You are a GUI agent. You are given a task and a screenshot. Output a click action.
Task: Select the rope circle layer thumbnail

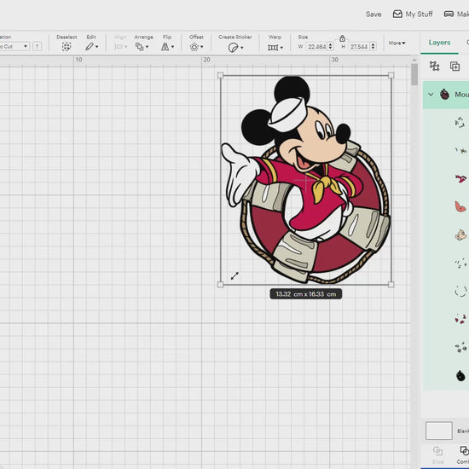coord(460,291)
